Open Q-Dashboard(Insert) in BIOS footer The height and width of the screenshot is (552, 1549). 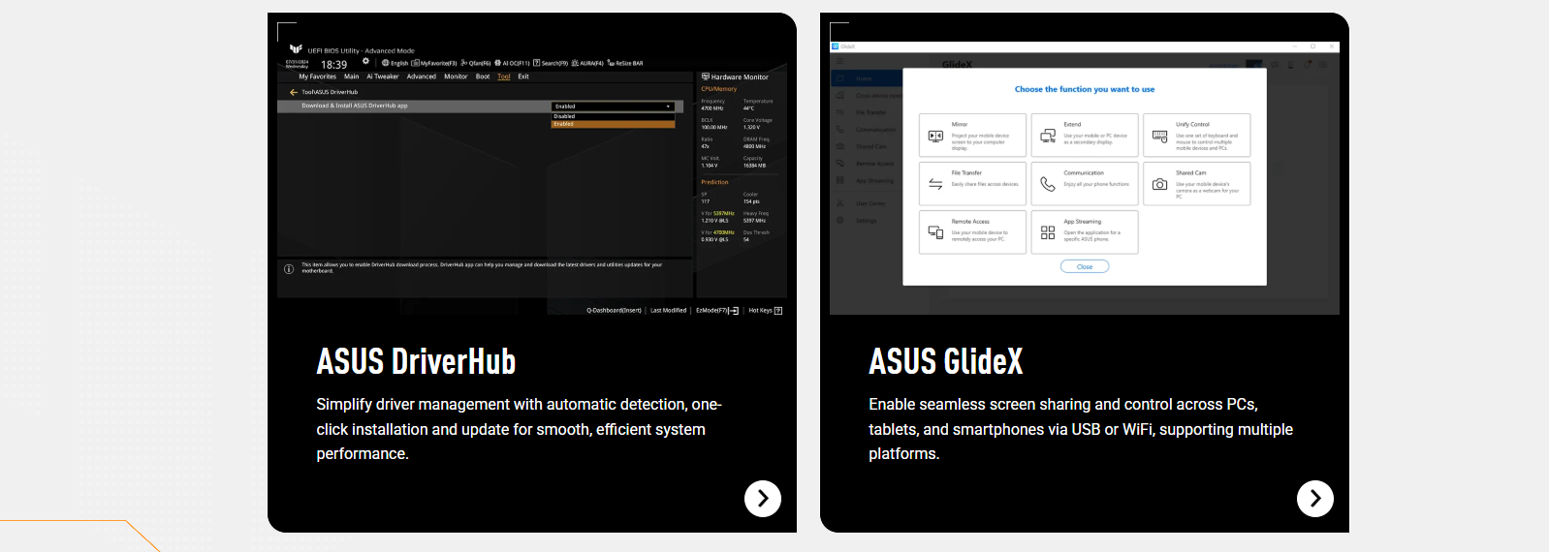pos(614,311)
